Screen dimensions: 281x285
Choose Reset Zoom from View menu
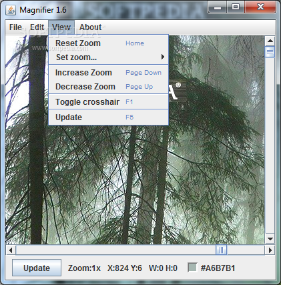pyautogui.click(x=108, y=43)
